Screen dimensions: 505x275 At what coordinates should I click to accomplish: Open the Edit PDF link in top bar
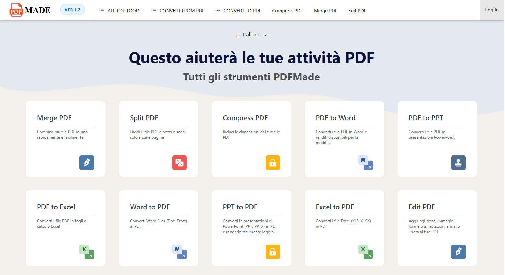click(357, 10)
